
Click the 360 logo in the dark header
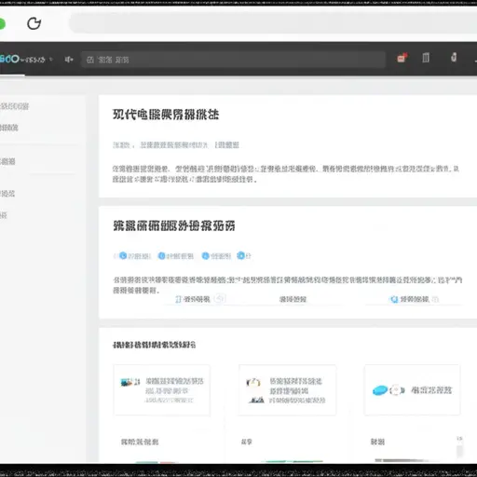9,59
